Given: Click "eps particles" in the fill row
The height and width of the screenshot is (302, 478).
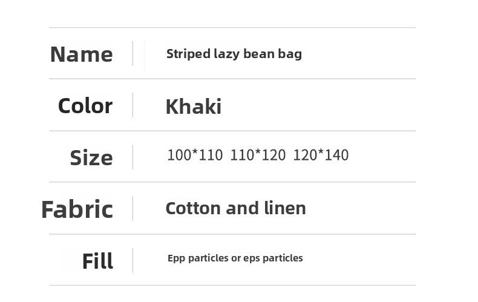Looking at the screenshot, I should 273,258.
